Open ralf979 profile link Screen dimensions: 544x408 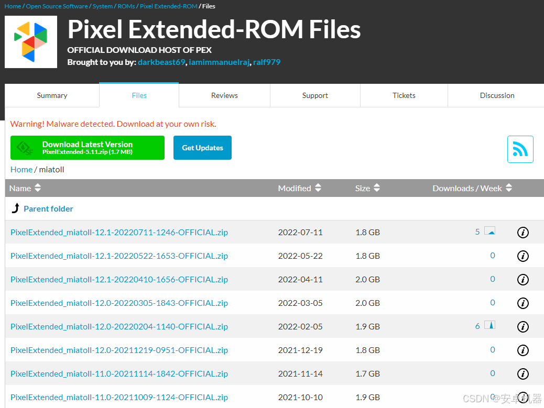click(x=266, y=62)
